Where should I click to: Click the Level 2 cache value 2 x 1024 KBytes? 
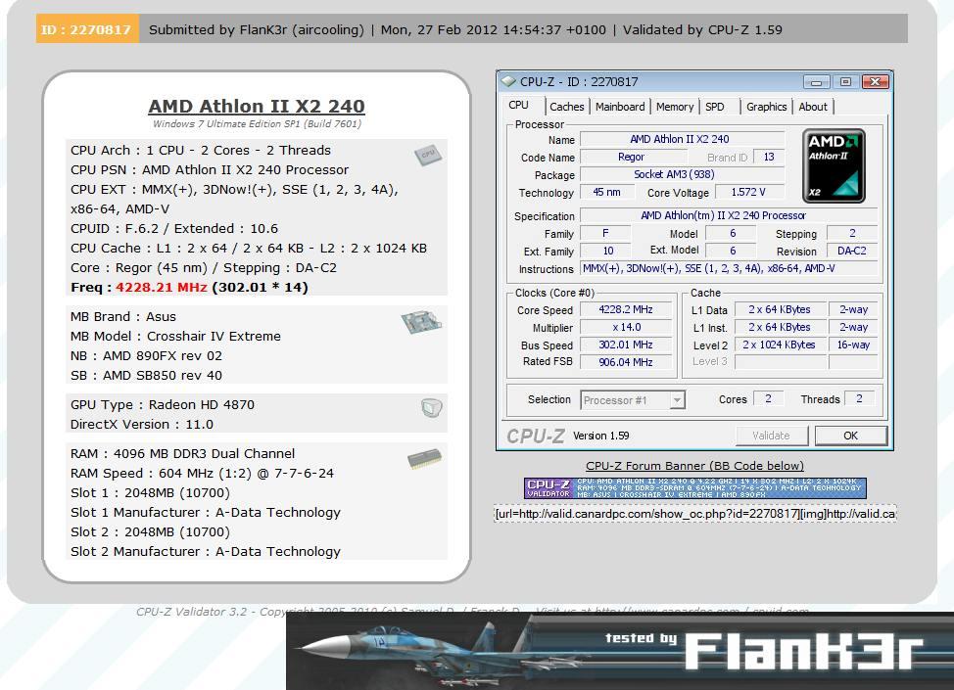click(780, 345)
